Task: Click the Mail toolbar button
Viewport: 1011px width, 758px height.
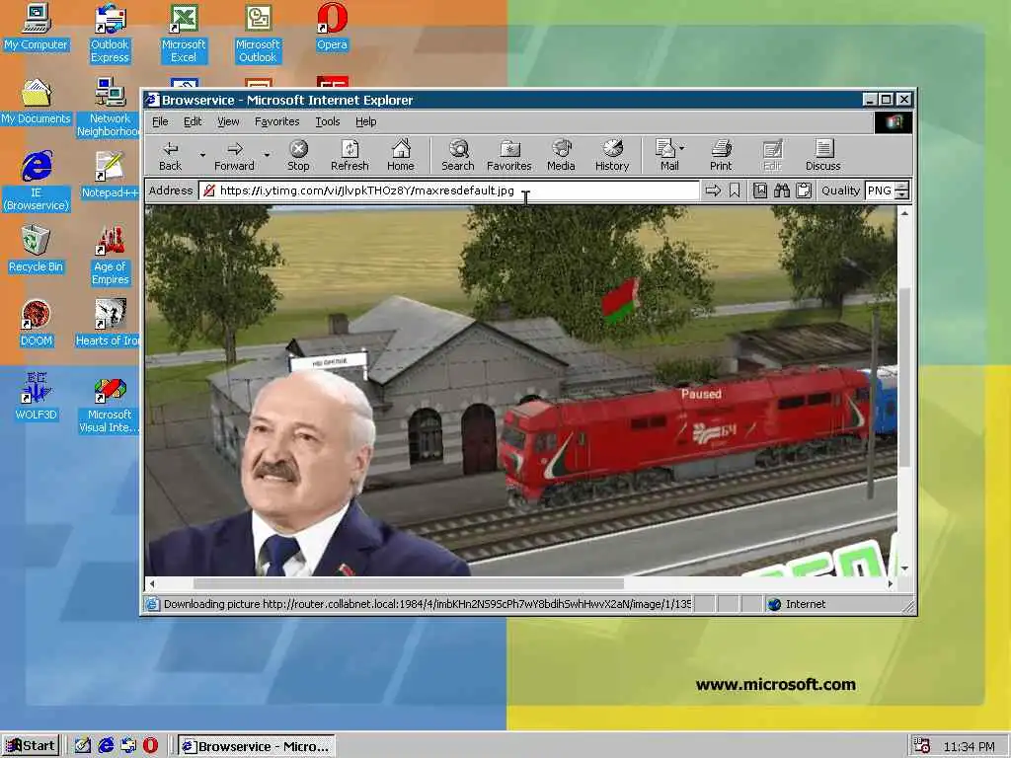Action: click(x=665, y=155)
